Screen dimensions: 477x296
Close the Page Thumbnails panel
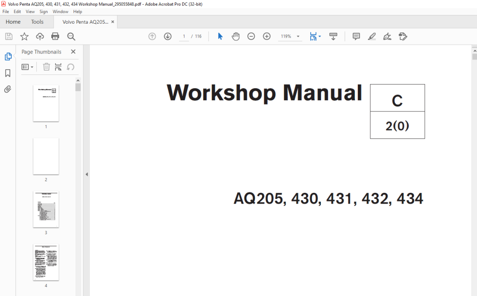click(73, 52)
